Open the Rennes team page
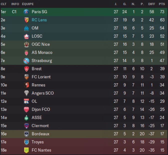The image size is (168, 155). point(38,85)
